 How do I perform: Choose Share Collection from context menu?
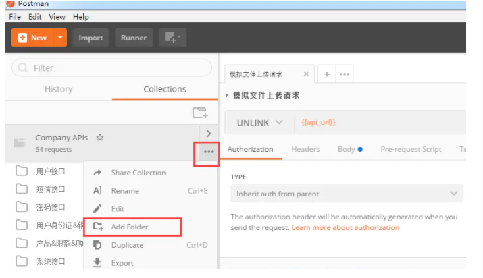point(151,173)
